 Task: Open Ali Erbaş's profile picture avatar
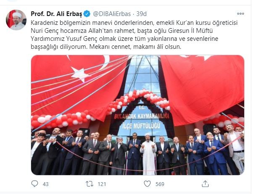tap(16, 20)
